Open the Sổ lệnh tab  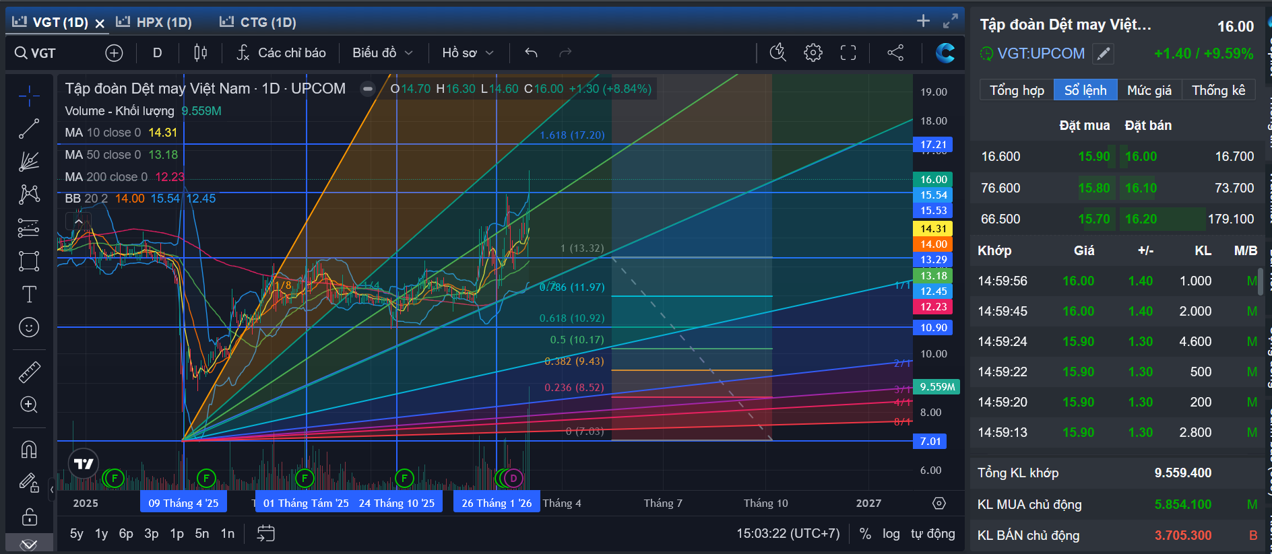click(1085, 90)
